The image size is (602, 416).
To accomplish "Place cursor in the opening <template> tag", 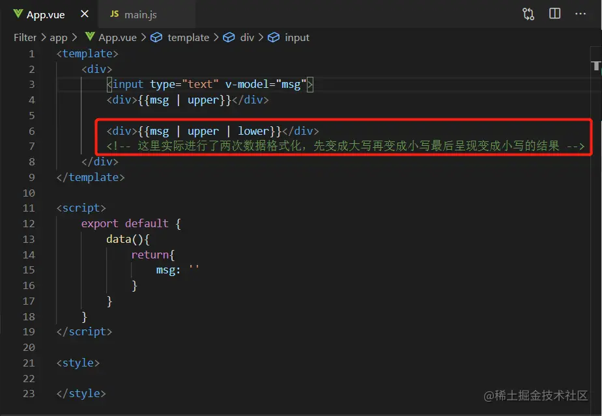I will pyautogui.click(x=87, y=54).
